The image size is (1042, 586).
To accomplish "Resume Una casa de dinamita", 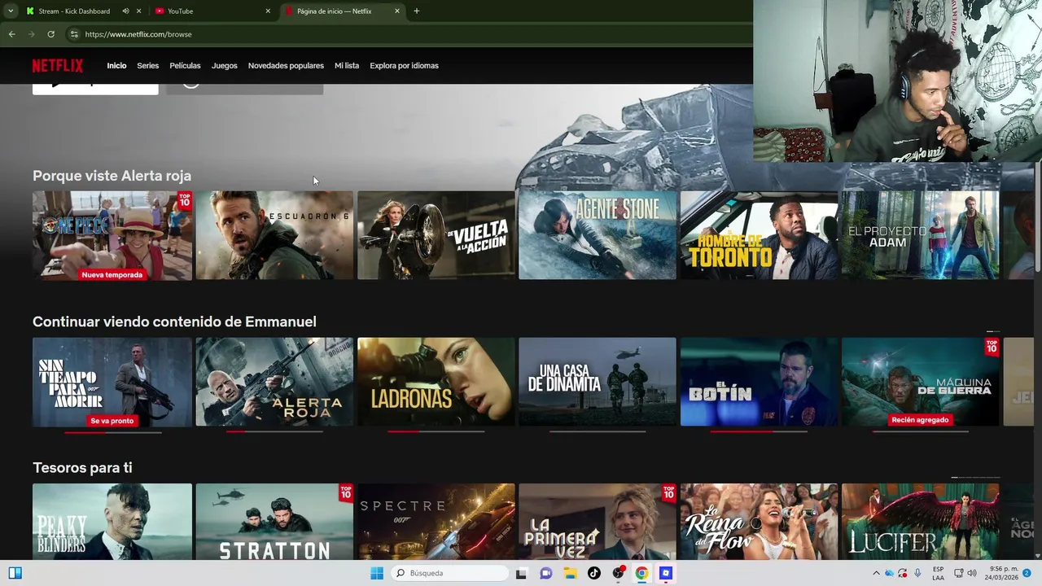I will [x=598, y=382].
